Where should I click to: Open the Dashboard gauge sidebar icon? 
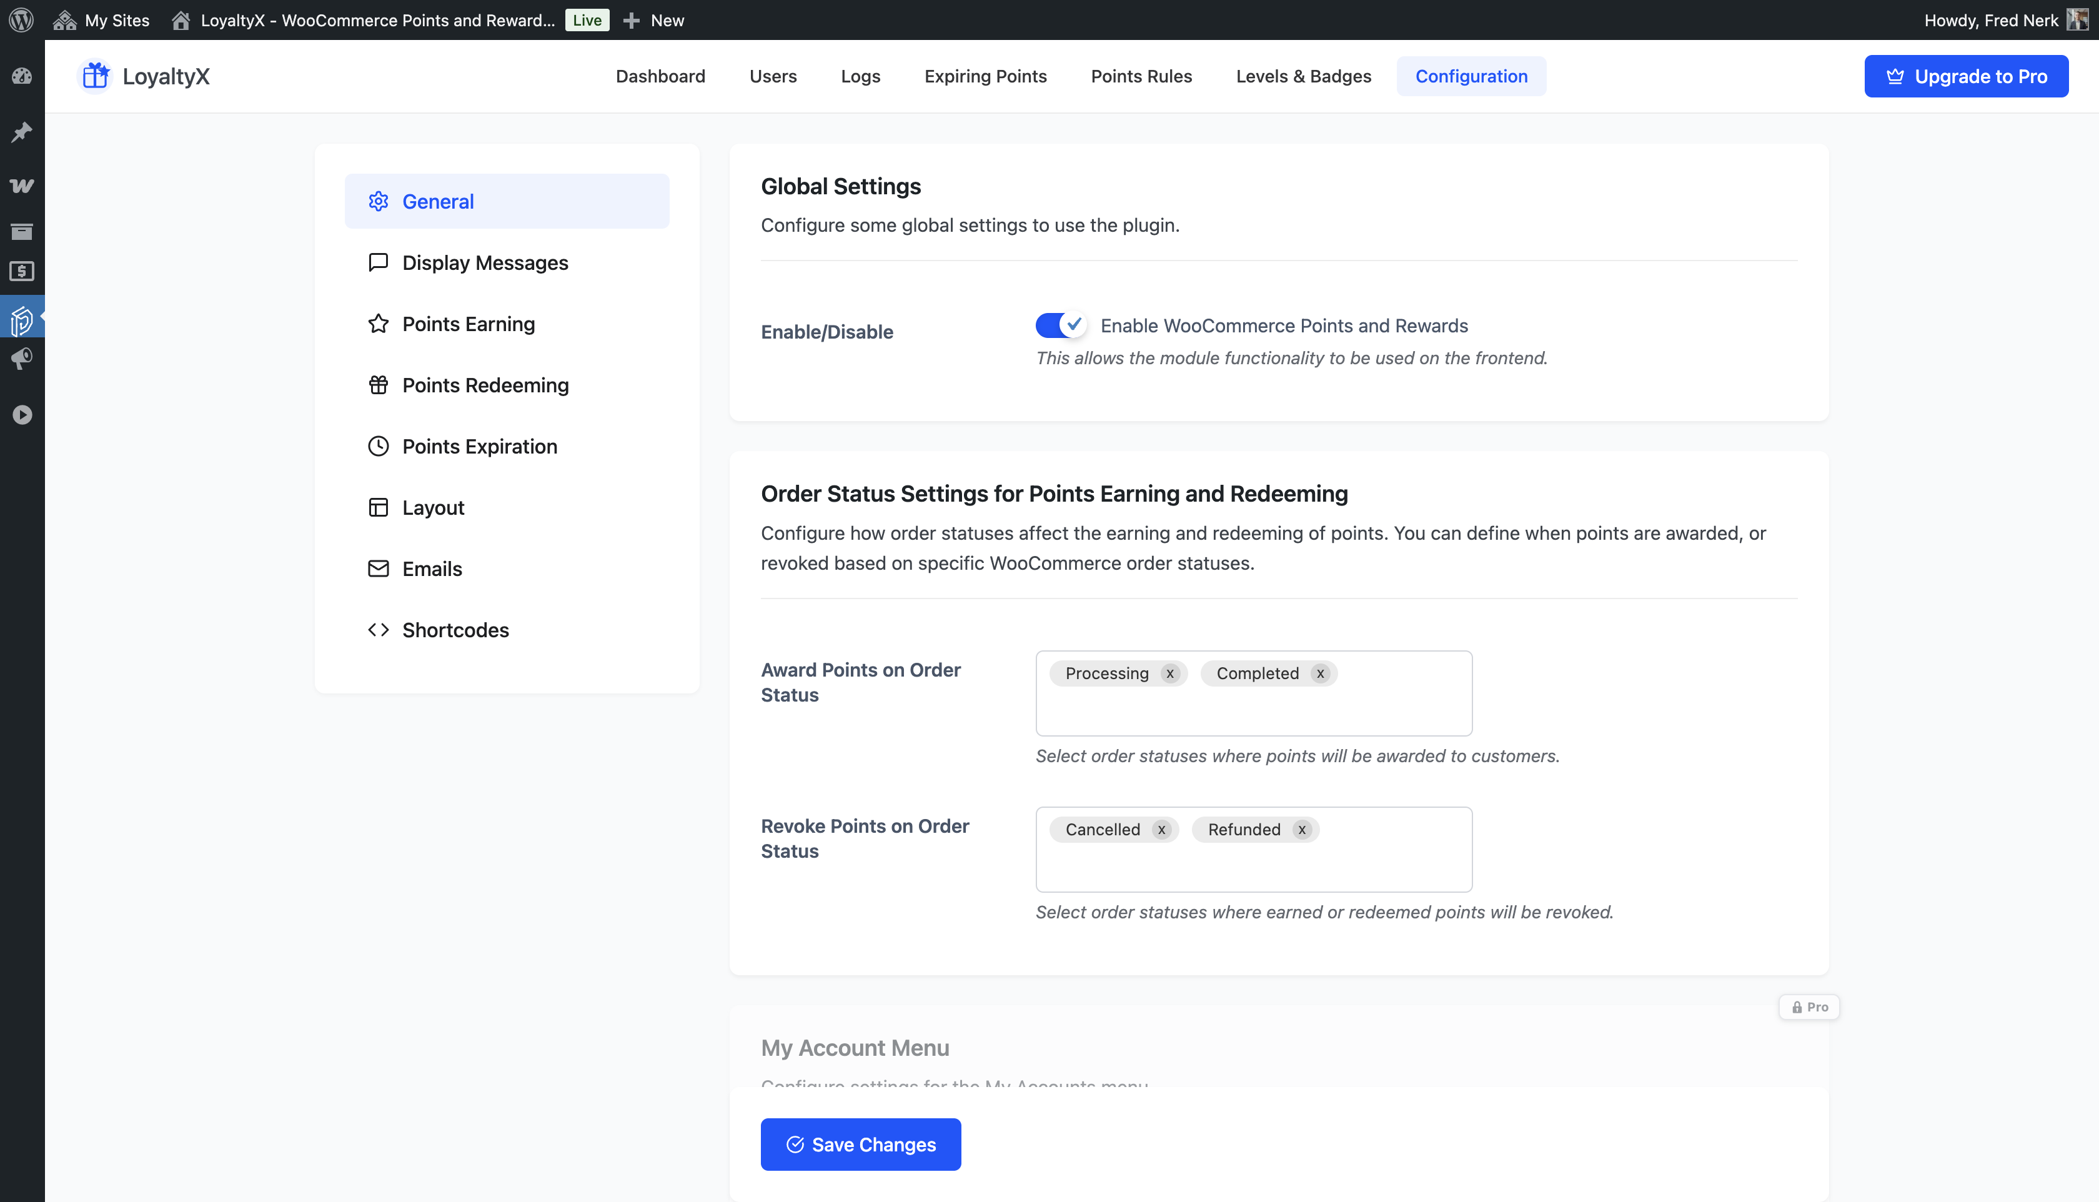(x=21, y=77)
